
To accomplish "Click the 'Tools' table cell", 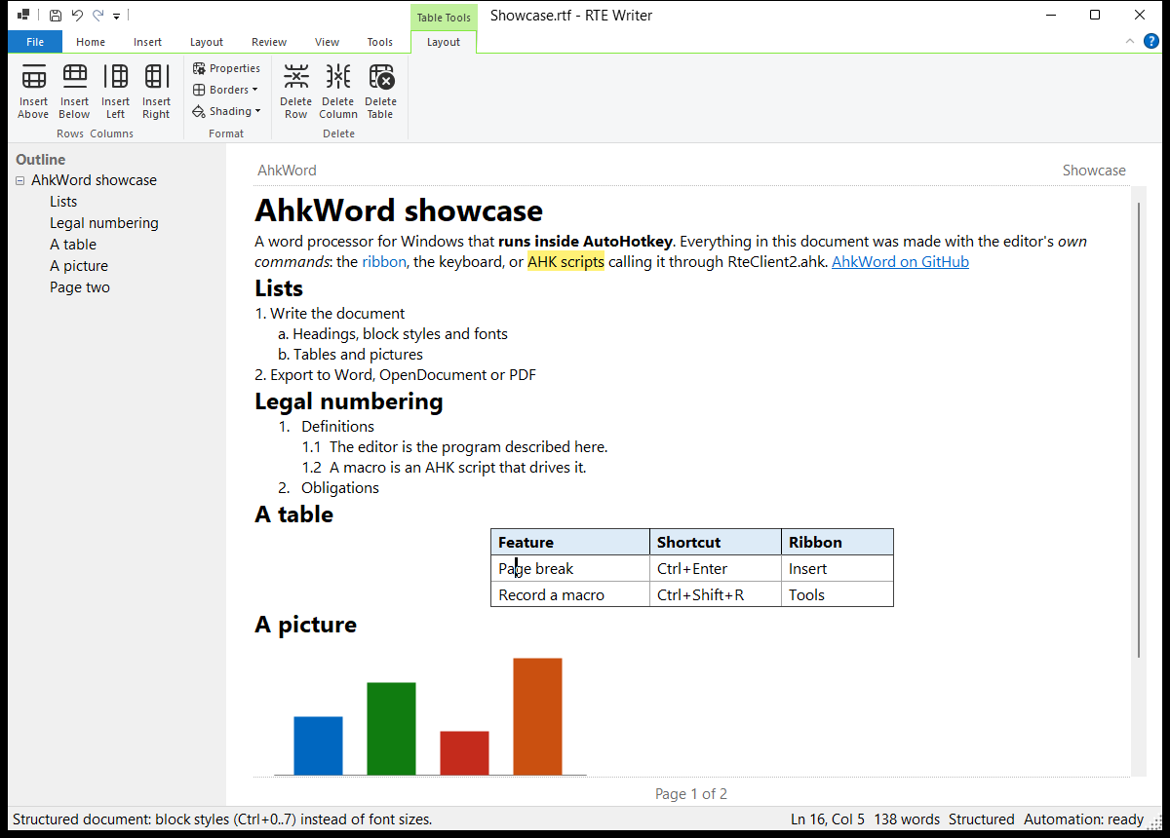I will coord(838,594).
